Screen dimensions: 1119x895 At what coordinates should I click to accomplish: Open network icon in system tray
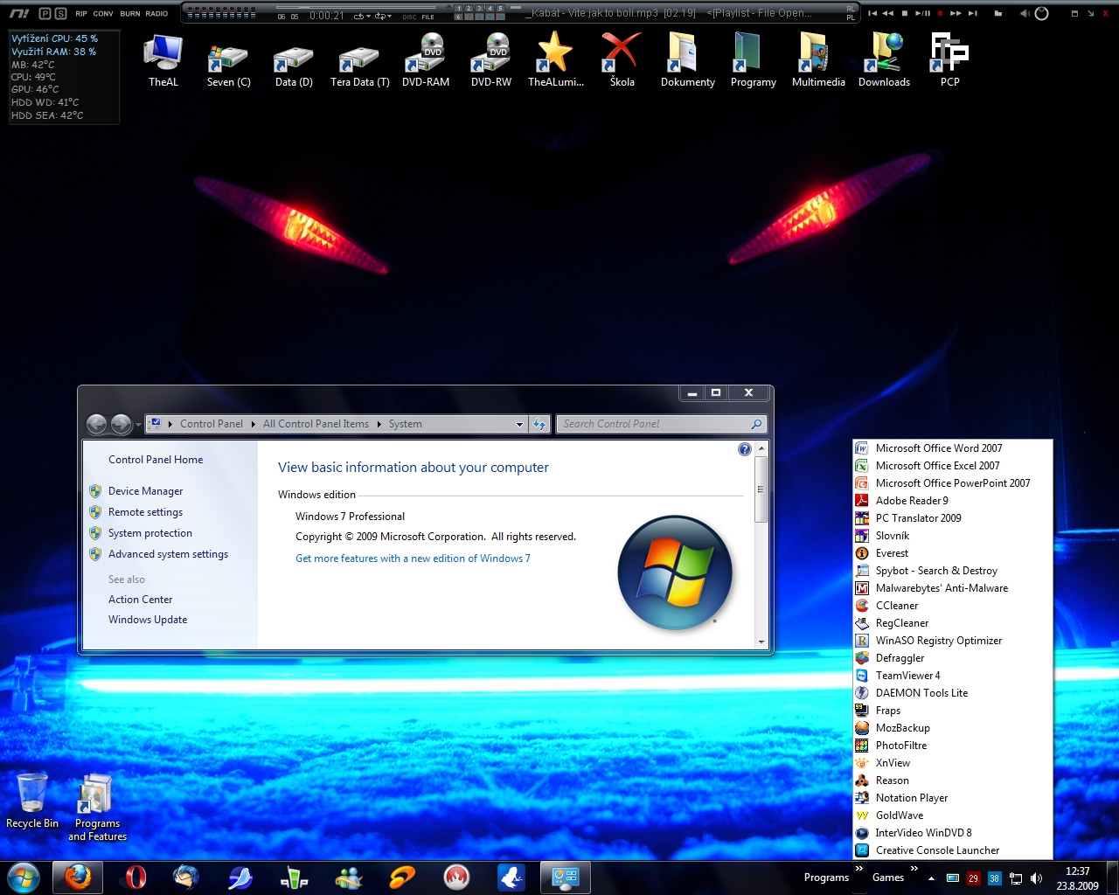point(1016,878)
